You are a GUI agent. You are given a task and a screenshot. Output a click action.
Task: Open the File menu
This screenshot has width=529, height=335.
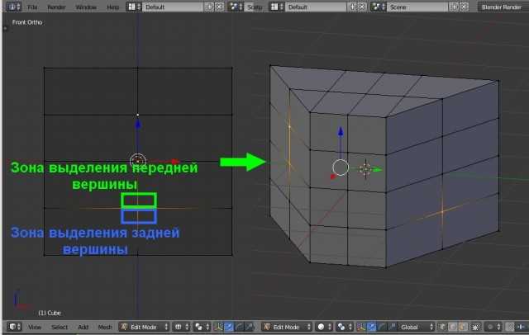[x=32, y=7]
